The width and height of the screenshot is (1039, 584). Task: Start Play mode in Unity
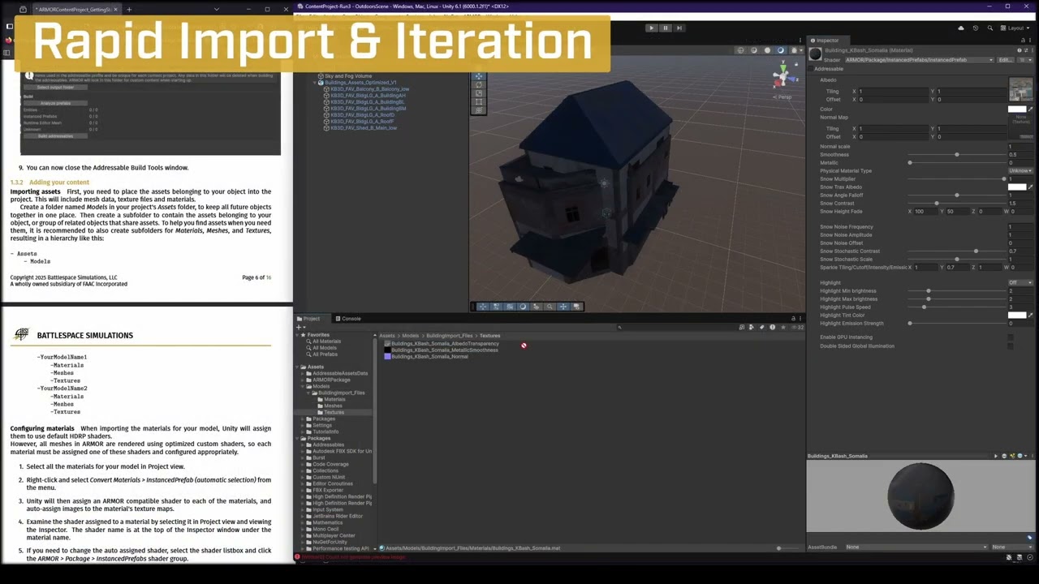point(651,28)
